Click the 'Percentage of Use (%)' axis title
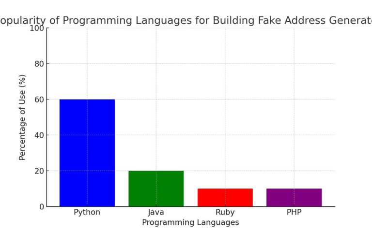Image resolution: width=372 pixels, height=232 pixels. tap(22, 117)
